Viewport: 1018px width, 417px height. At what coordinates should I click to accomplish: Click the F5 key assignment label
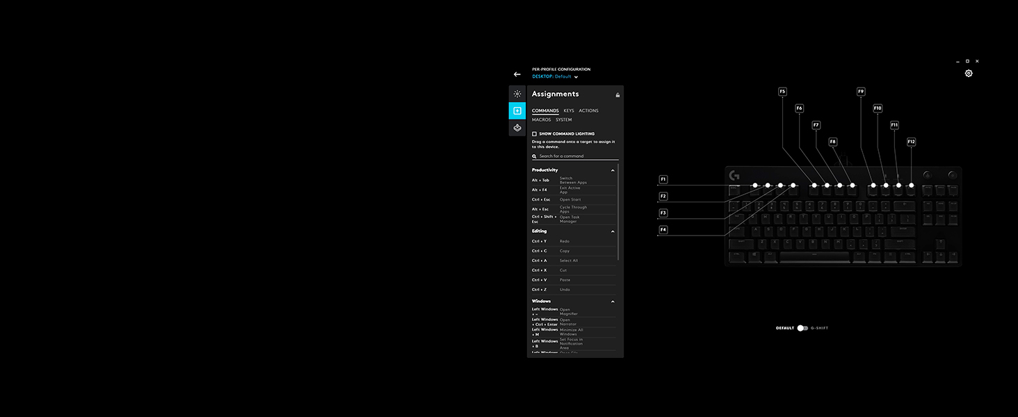click(782, 92)
